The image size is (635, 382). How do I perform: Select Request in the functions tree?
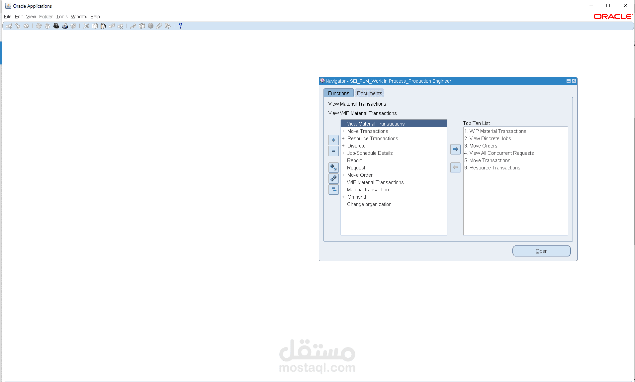[356, 168]
